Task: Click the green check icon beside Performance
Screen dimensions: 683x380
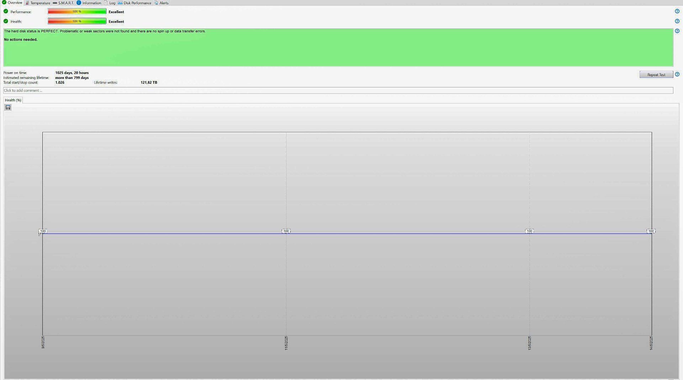Action: click(6, 11)
